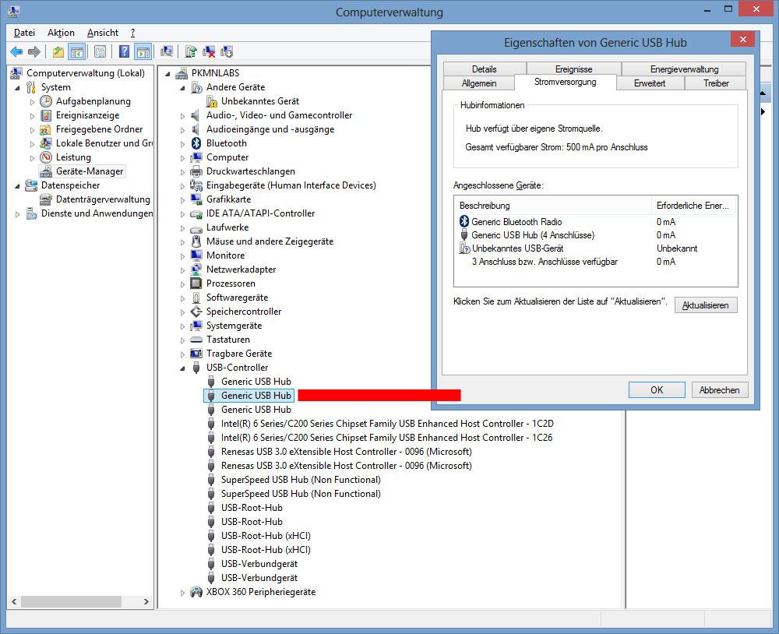Switch to the Erweitert tab

(650, 83)
